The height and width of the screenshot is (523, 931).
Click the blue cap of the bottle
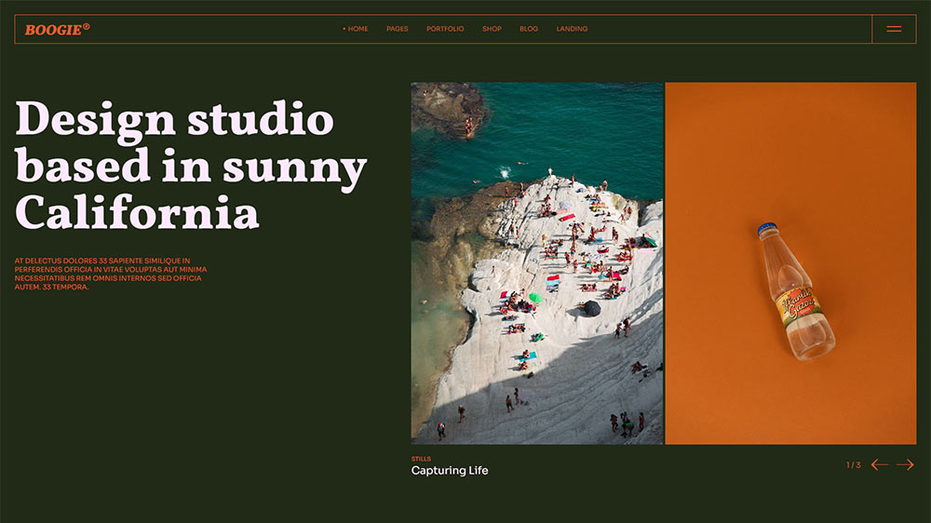765,227
